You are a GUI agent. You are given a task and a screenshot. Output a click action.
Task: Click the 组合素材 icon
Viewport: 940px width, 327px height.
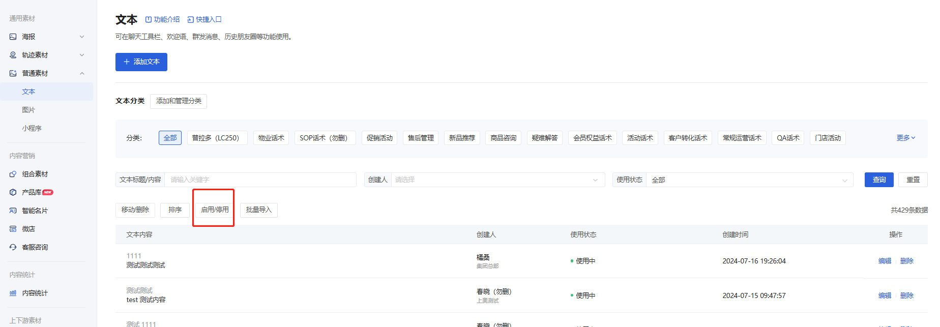tap(13, 174)
